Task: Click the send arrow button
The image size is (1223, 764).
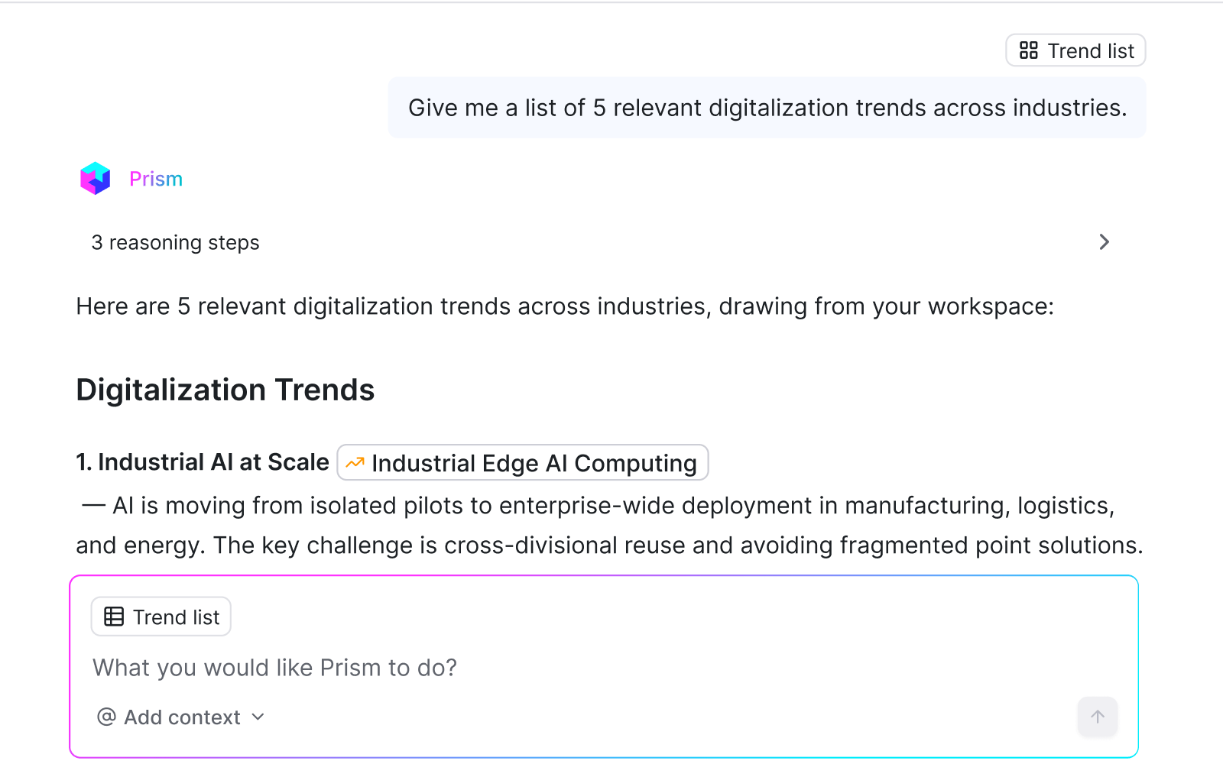Action: tap(1098, 717)
